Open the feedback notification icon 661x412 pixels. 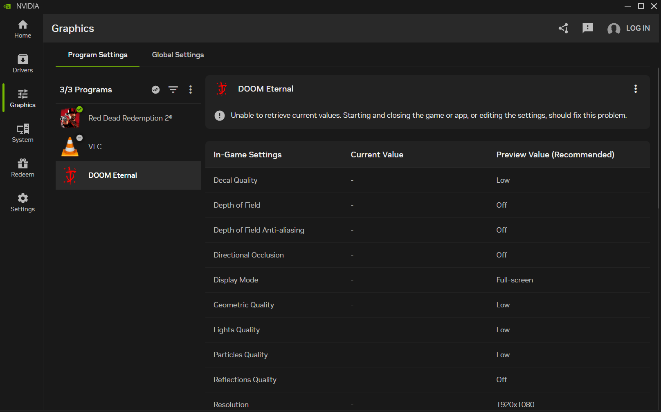coord(588,28)
